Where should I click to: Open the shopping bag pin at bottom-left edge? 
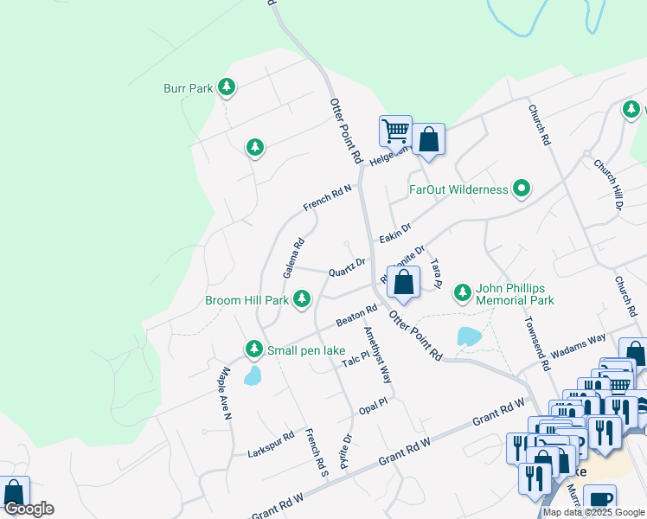(14, 492)
